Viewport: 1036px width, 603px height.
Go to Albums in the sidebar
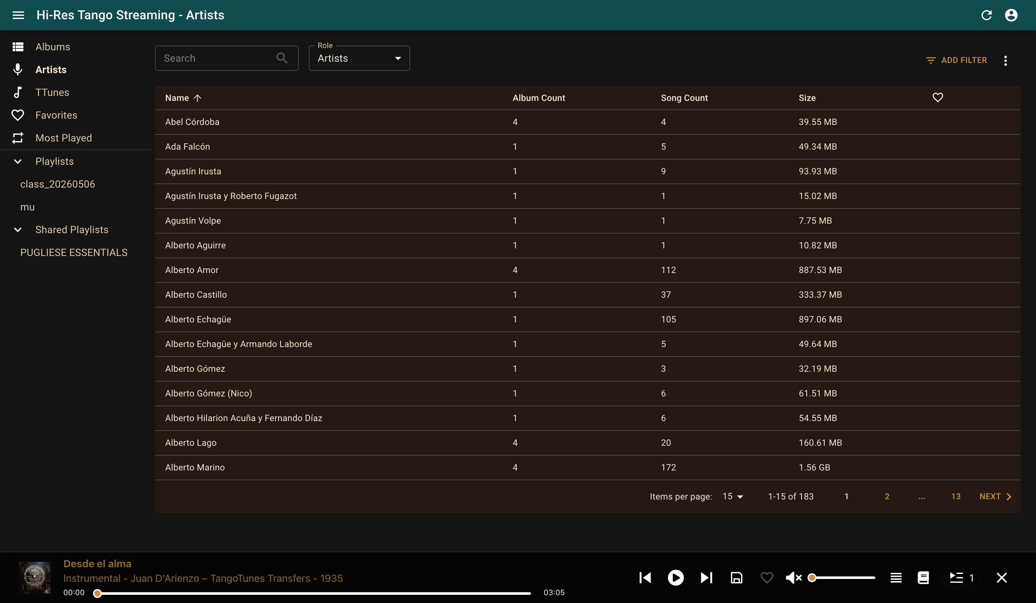point(76,47)
